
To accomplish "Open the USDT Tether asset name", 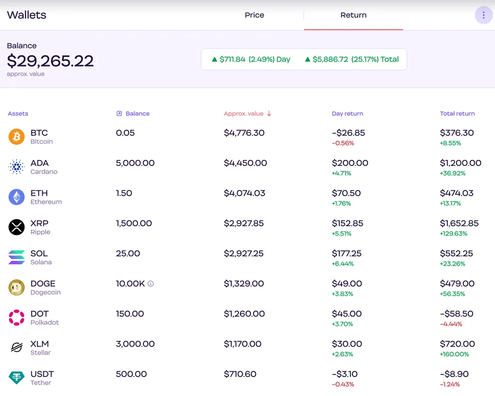I will [42, 378].
